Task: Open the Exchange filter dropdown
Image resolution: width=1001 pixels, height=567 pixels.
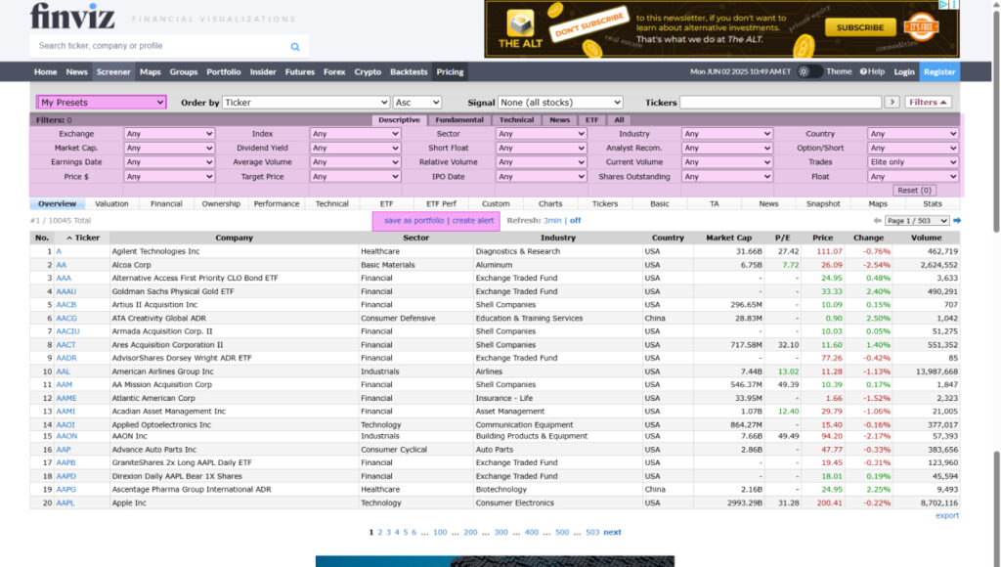Action: (x=169, y=134)
